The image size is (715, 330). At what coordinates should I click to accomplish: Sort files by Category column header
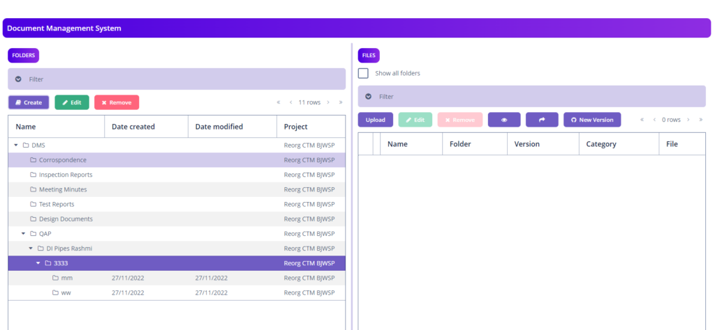[600, 144]
